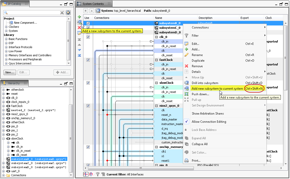Click the green plus Add icon in left toolbar
This screenshot has height=179, width=290.
click(79, 17)
